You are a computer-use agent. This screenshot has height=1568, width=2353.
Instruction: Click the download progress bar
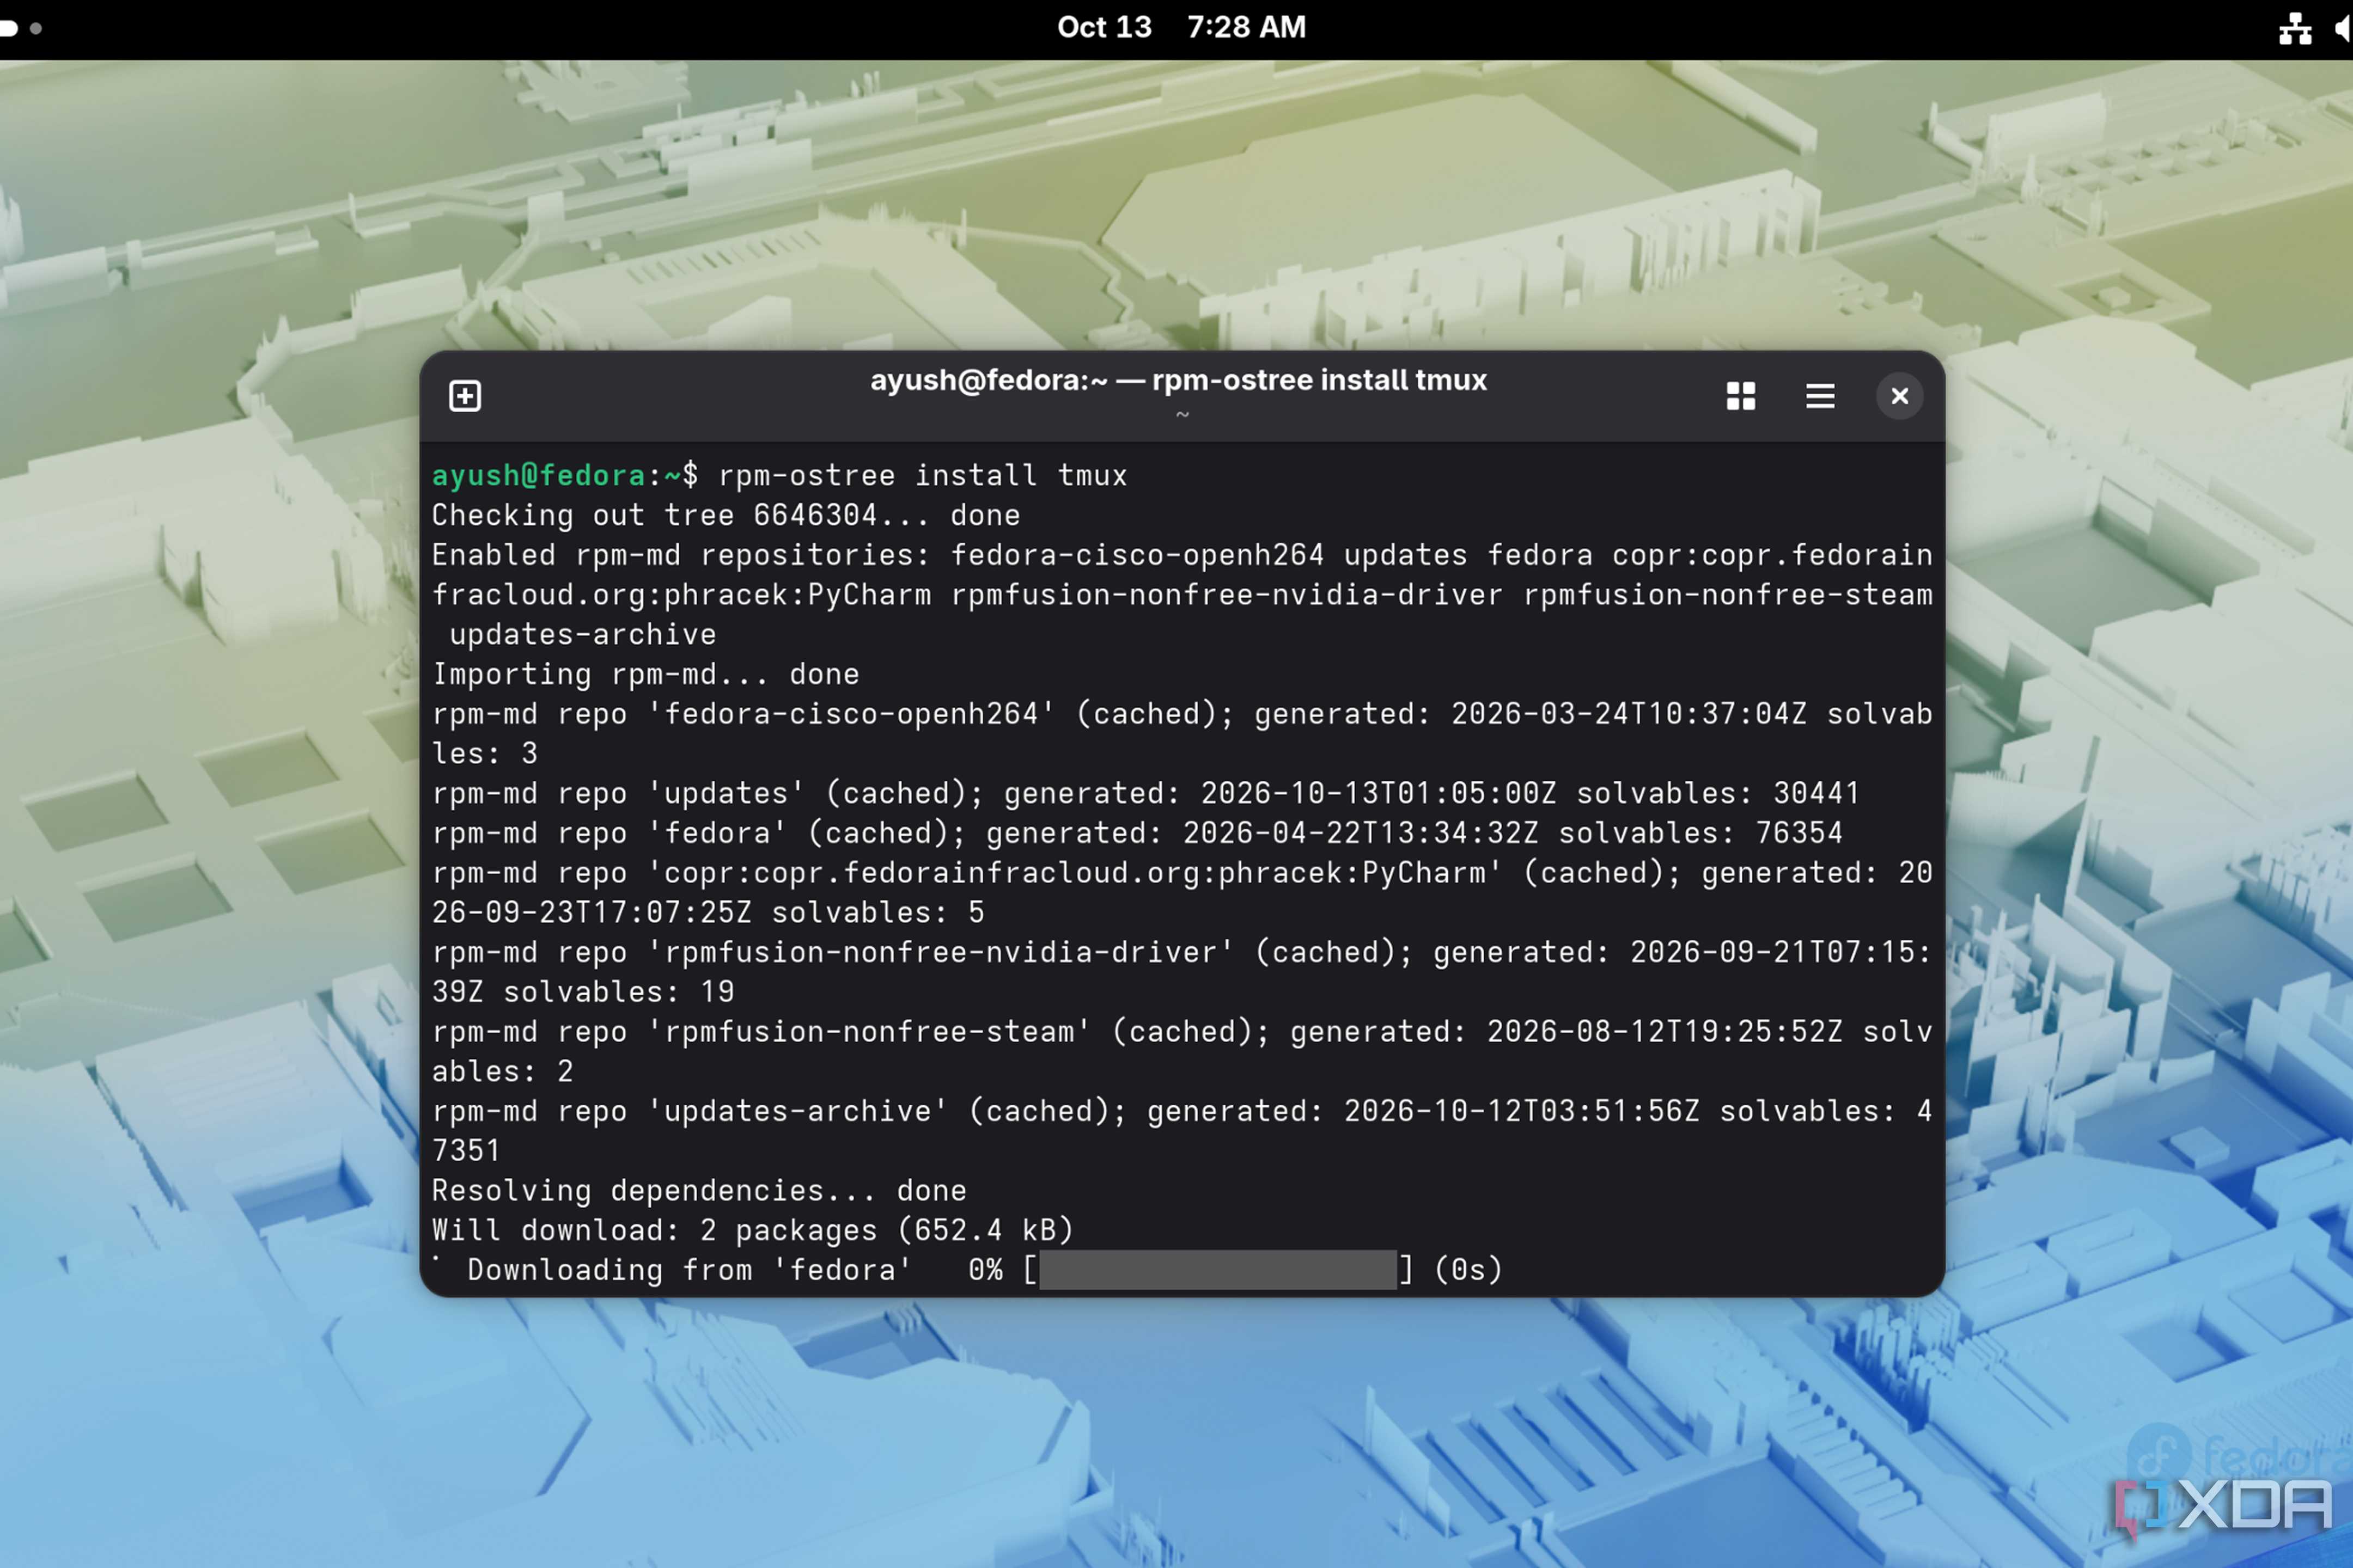[x=1217, y=1270]
